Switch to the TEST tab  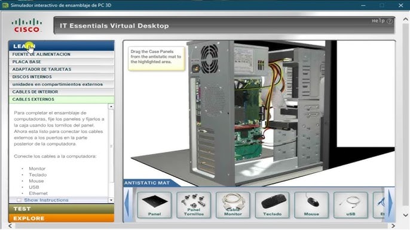pyautogui.click(x=62, y=209)
